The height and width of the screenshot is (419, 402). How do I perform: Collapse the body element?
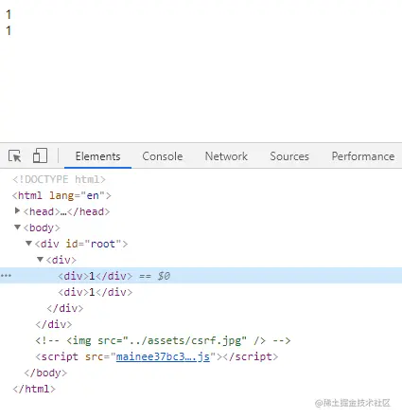17,228
